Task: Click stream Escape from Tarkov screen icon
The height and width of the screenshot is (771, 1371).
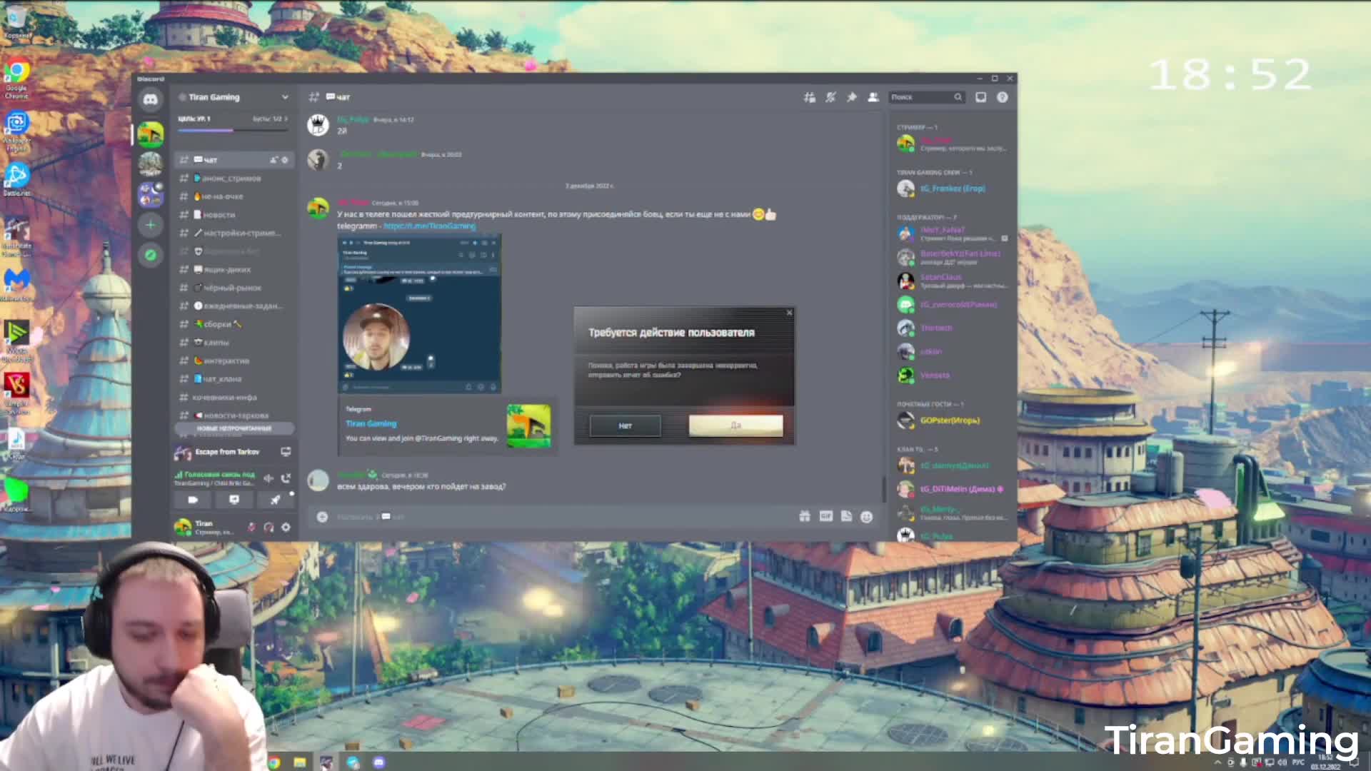Action: (x=286, y=452)
